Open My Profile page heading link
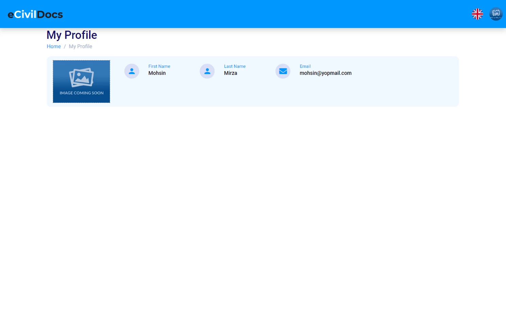The height and width of the screenshot is (314, 506). [x=71, y=35]
